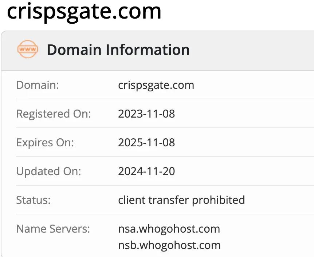Select the client transfer prohibited status text
The width and height of the screenshot is (314, 257).
click(x=181, y=200)
